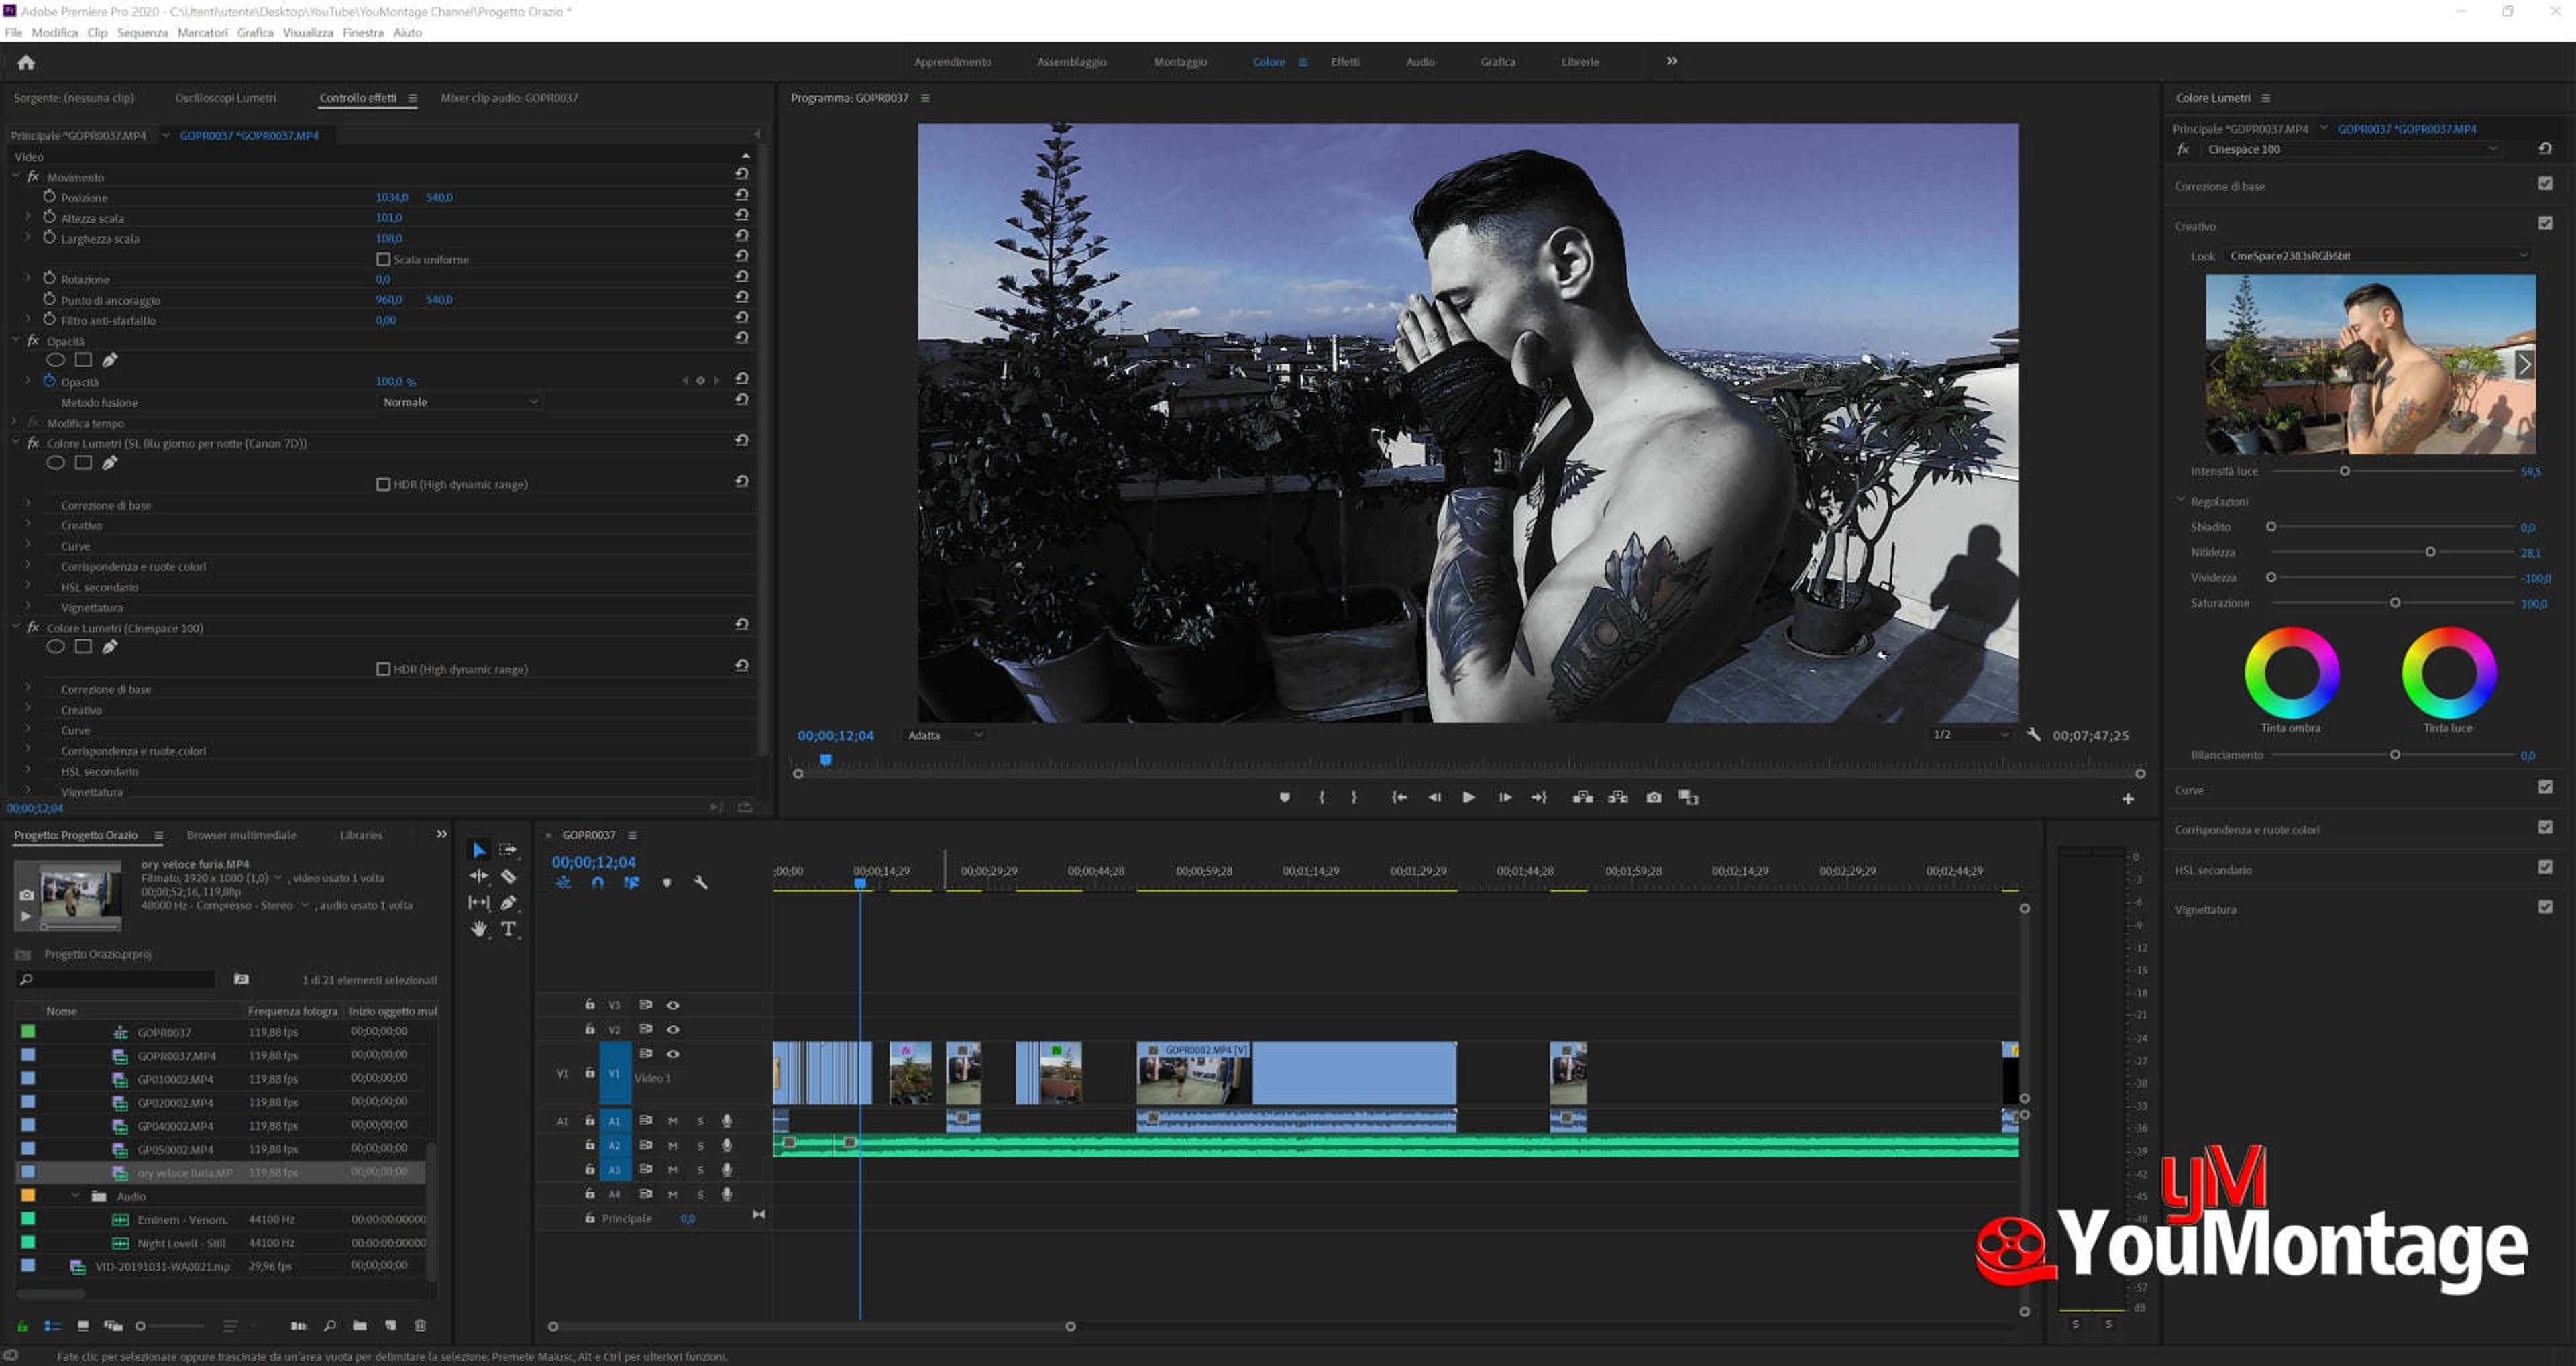Click the New Bin folder icon
2576x1366 pixels.
point(359,1325)
